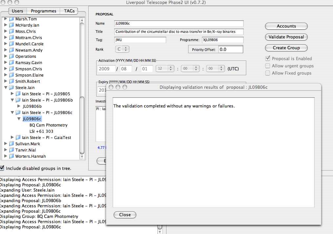Click the folder icon next to McHardy.Ian

(12, 25)
